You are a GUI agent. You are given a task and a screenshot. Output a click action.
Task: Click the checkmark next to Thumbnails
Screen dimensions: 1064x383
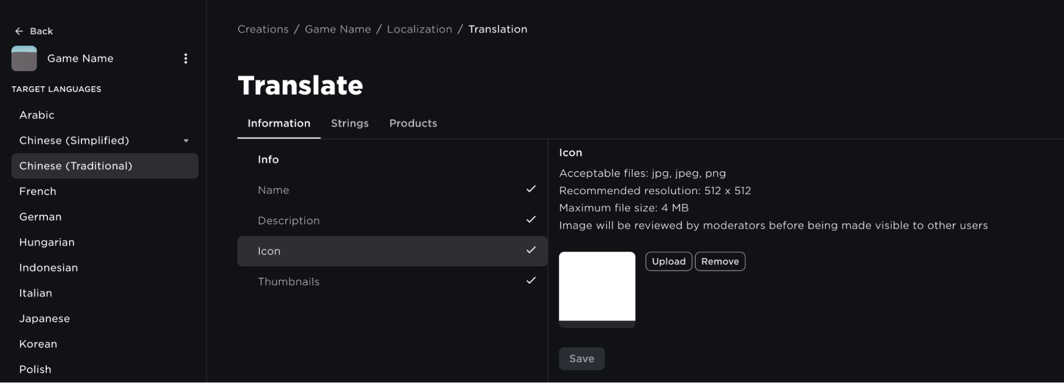[531, 280]
